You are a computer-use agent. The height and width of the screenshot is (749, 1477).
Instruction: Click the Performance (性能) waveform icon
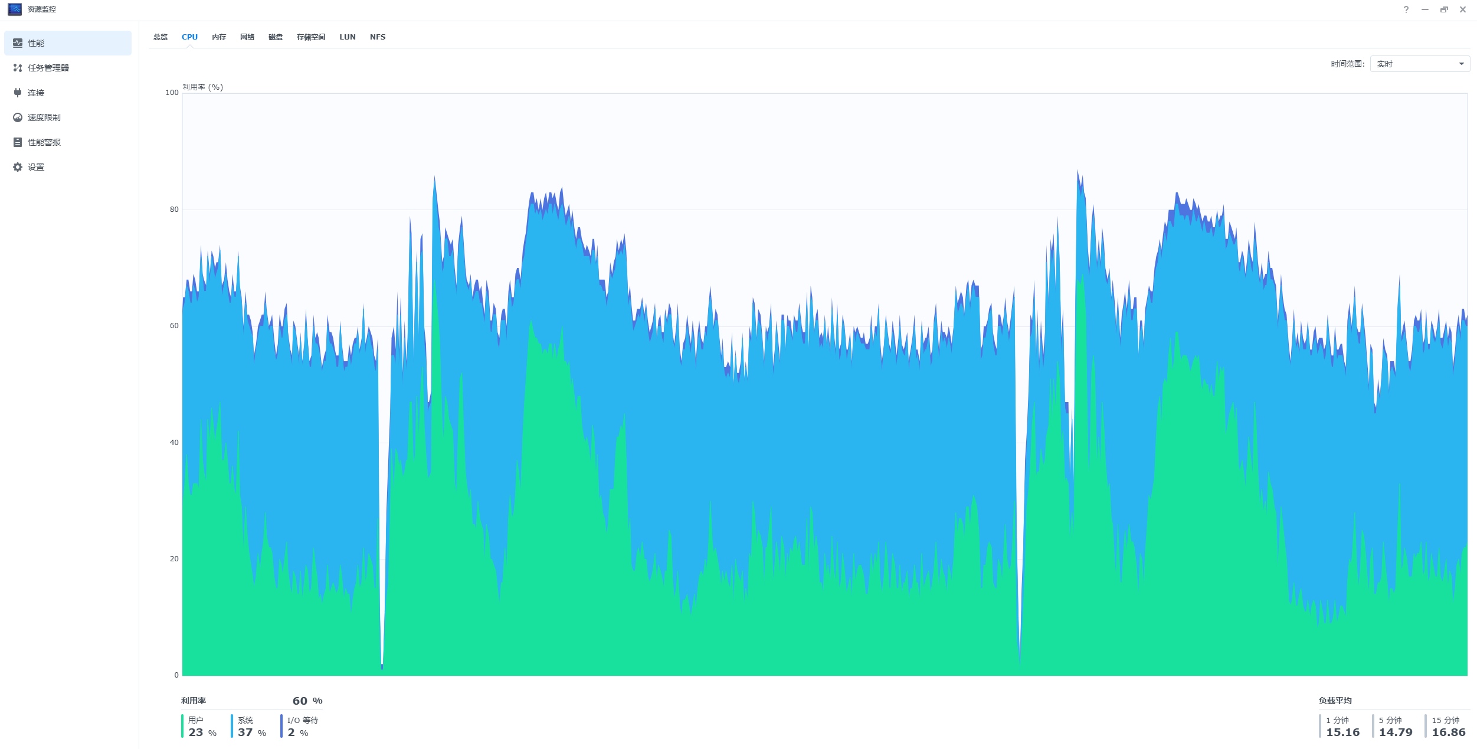click(x=18, y=43)
